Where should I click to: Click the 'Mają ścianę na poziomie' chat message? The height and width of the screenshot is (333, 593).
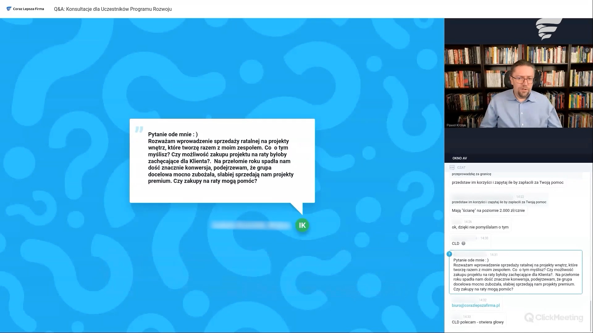[488, 211]
